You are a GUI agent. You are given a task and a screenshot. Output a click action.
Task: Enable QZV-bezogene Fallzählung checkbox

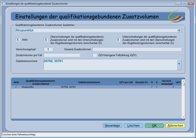tap(95, 55)
